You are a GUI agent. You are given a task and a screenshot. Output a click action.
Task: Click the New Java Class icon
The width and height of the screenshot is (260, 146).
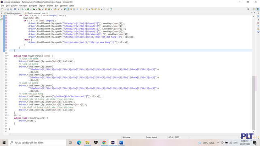click(49, 9)
